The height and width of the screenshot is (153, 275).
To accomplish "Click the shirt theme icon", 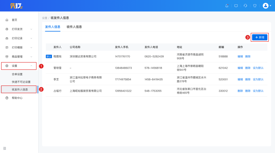I will pos(255,6).
